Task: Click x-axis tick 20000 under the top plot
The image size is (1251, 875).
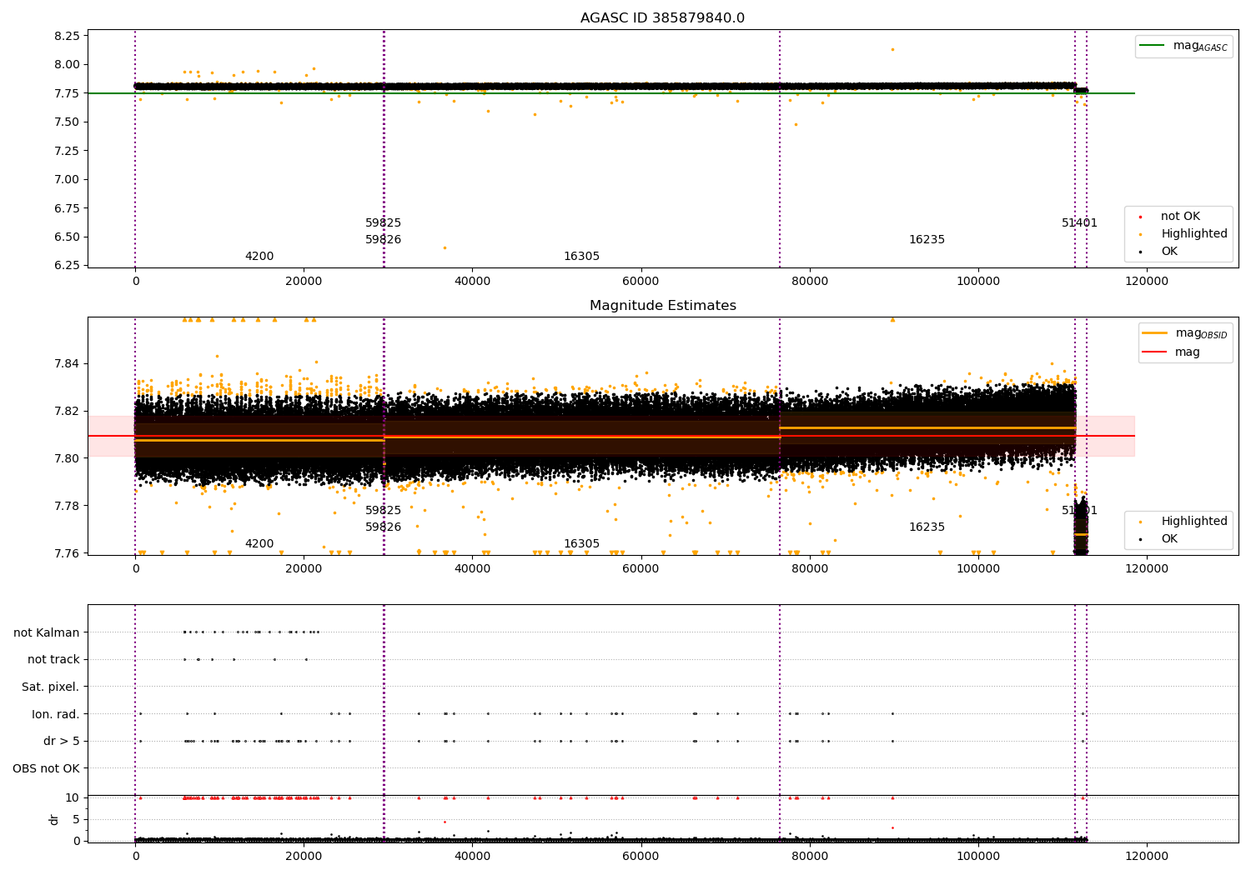Action: [304, 282]
